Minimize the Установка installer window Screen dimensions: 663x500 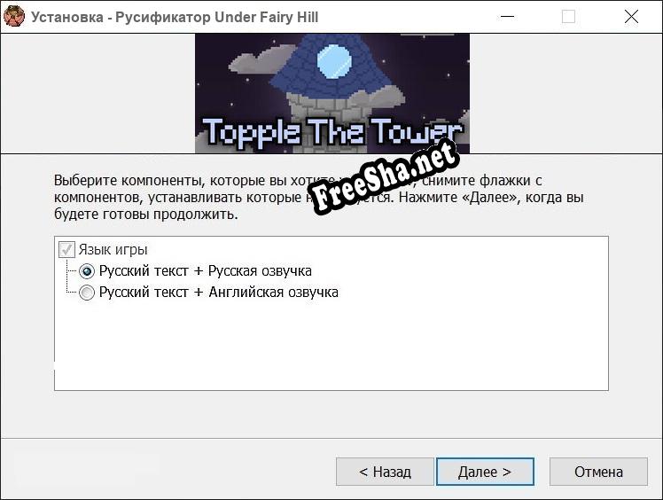(507, 17)
